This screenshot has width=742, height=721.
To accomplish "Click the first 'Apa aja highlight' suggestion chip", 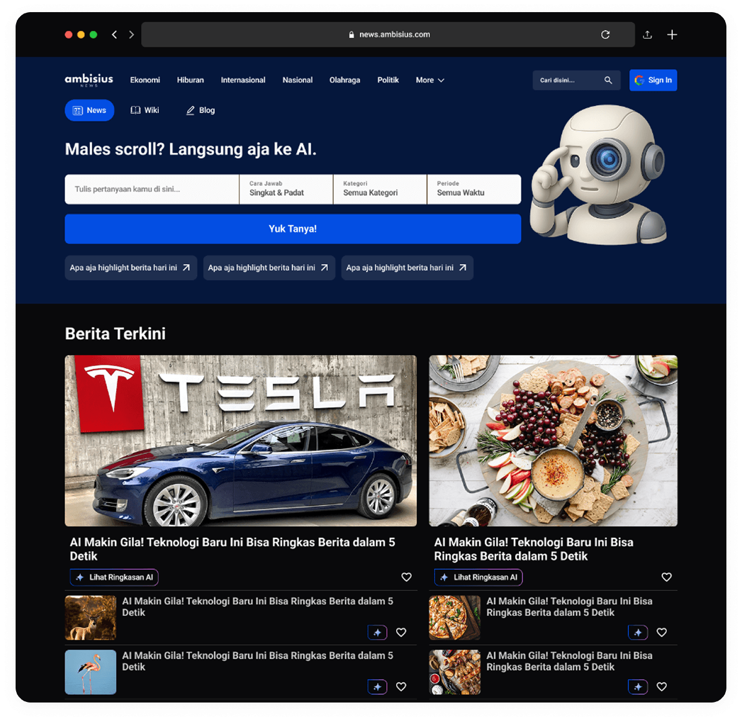I will click(131, 268).
